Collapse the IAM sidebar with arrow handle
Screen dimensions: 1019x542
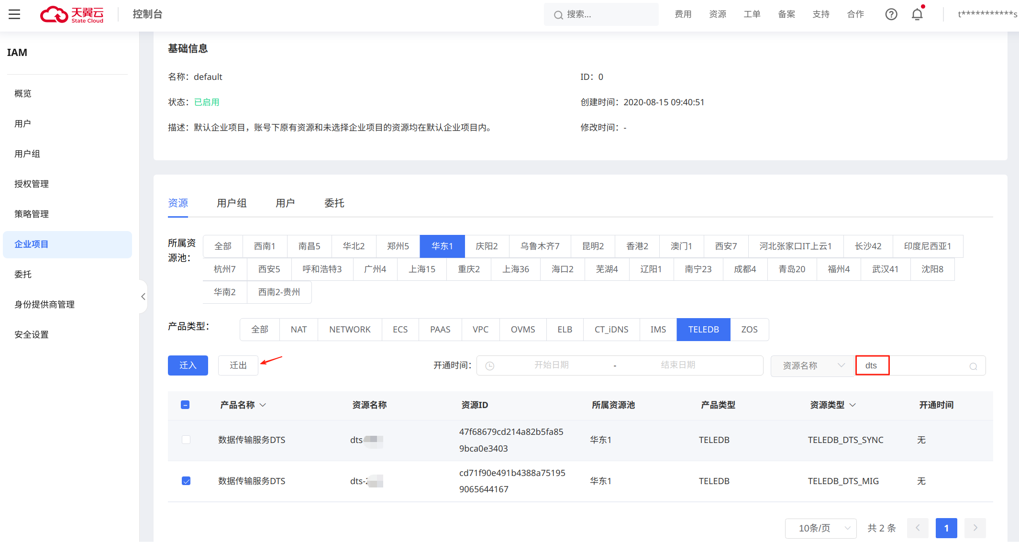pyautogui.click(x=143, y=297)
